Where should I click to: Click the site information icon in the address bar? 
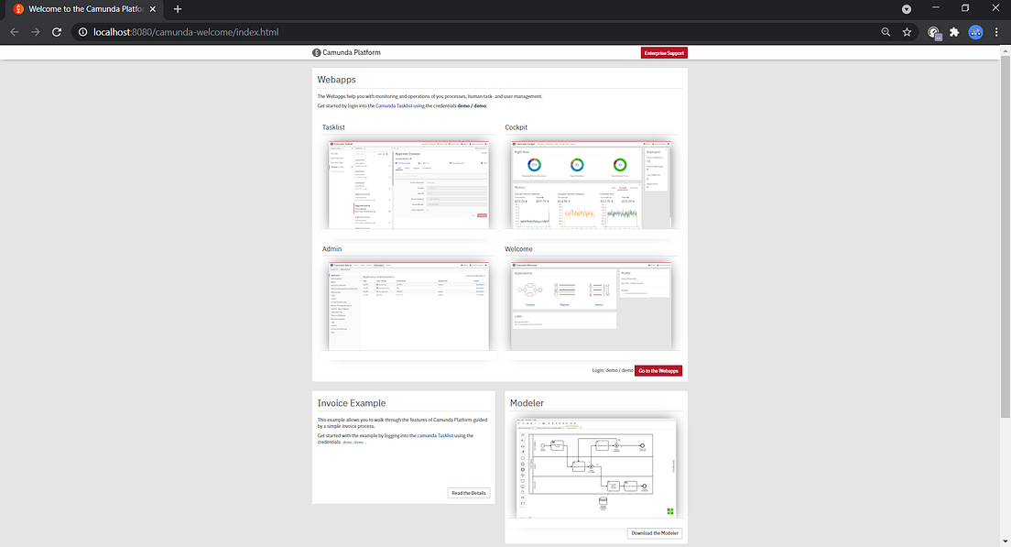[82, 31]
